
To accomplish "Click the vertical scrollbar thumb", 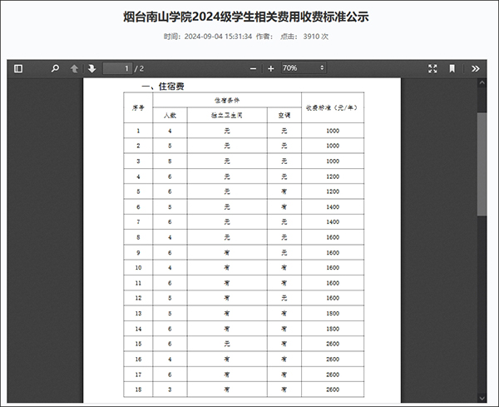I will tap(482, 164).
